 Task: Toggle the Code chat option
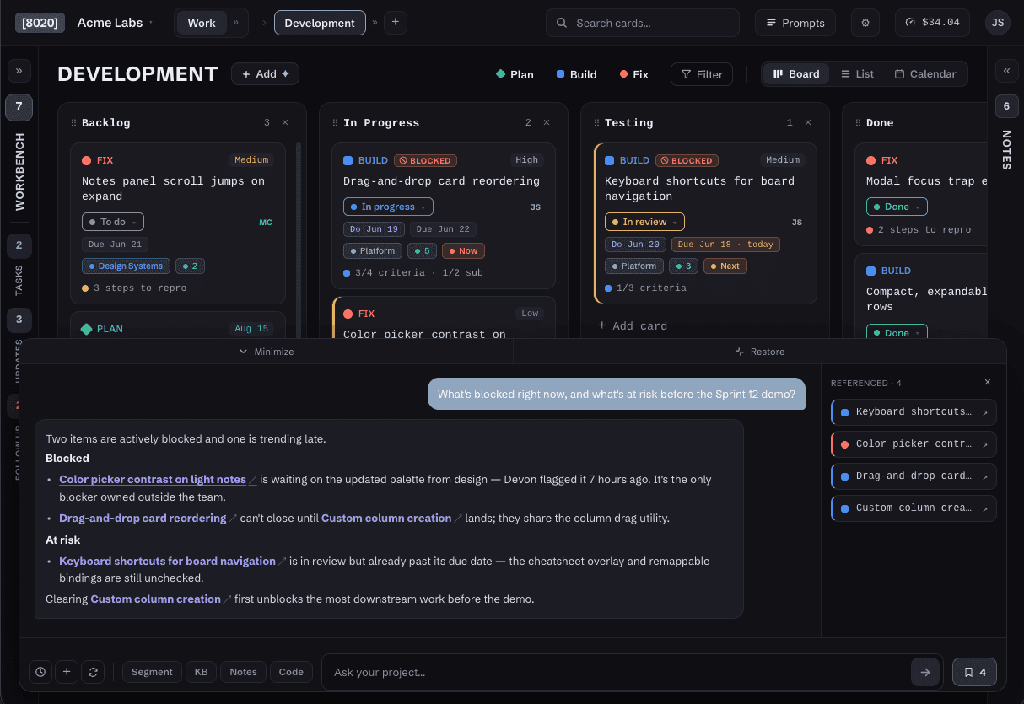coord(291,672)
